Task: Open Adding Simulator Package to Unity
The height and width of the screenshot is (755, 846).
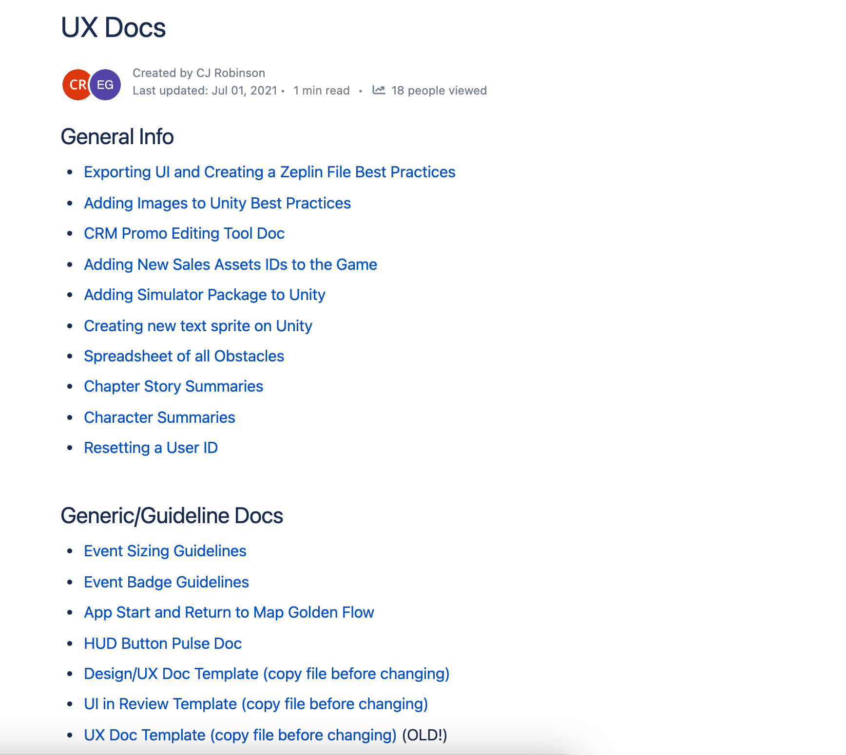Action: (x=205, y=295)
